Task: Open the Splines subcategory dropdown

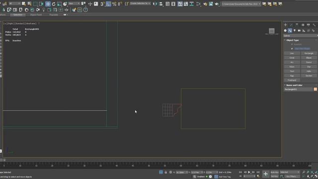Action: coord(301,36)
